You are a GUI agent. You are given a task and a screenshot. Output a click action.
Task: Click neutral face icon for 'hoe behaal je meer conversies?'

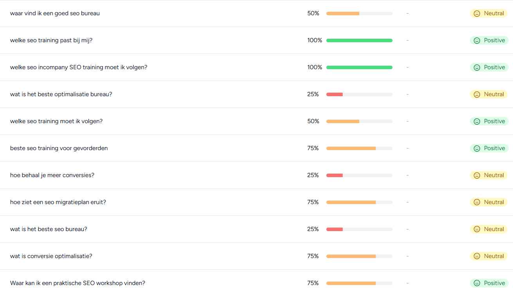(x=477, y=176)
